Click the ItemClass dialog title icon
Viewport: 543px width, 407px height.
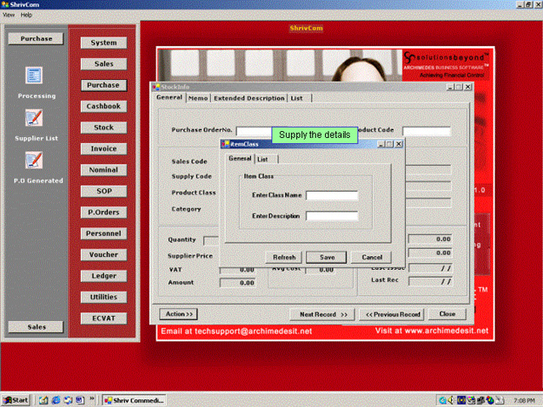coord(227,143)
